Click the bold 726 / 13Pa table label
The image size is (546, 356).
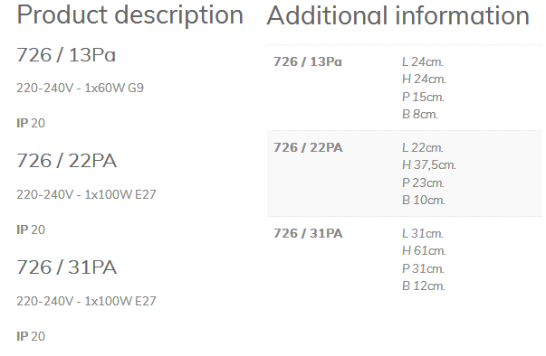pyautogui.click(x=308, y=61)
